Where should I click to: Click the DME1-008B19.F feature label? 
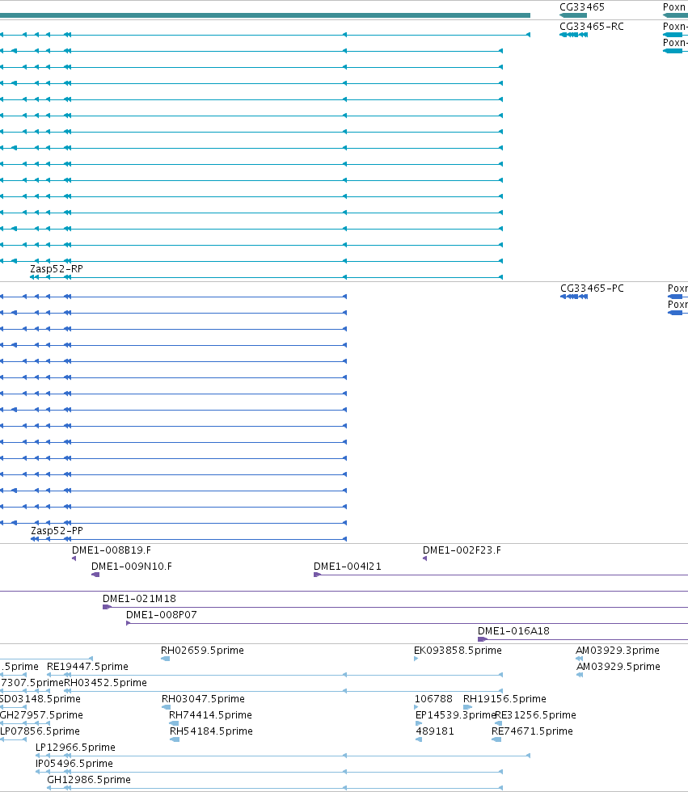coord(111,550)
